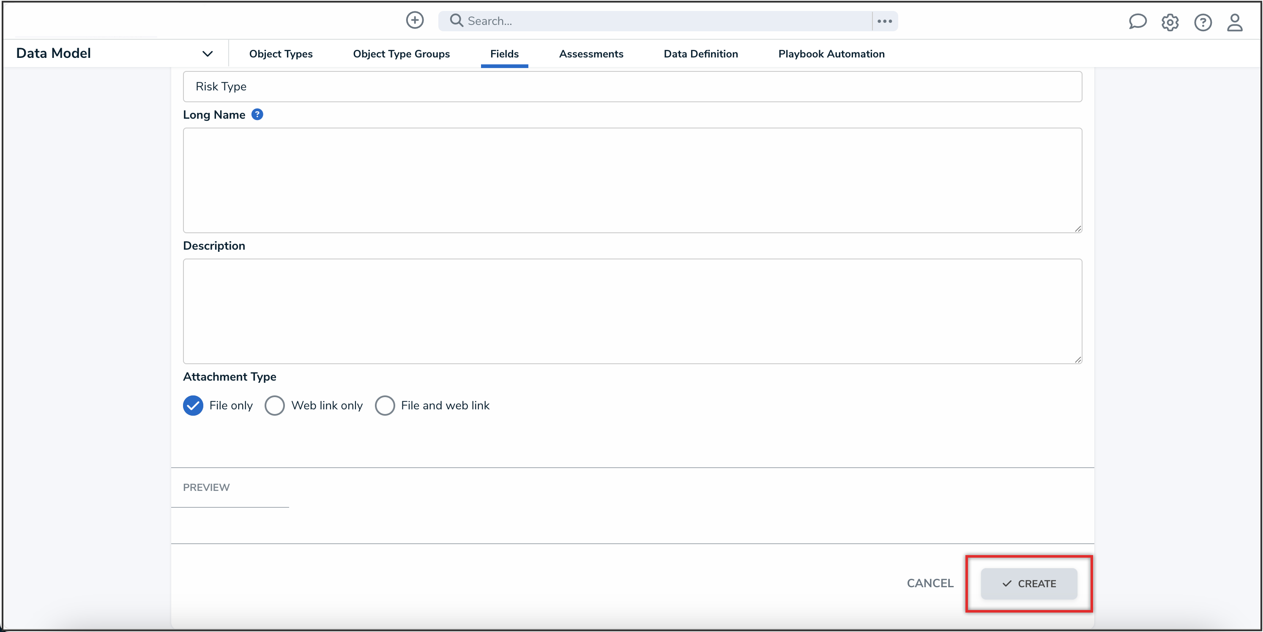Select the File only radio option

click(x=193, y=405)
